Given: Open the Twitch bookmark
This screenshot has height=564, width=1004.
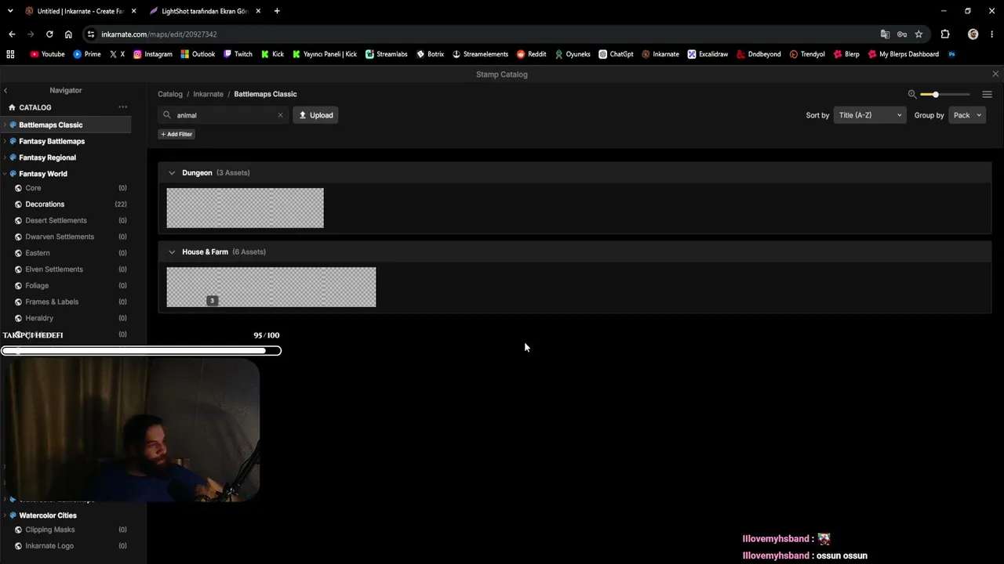Looking at the screenshot, I should (x=238, y=54).
